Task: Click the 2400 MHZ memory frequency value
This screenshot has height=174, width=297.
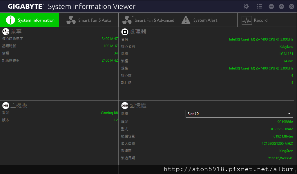Action: 110,61
